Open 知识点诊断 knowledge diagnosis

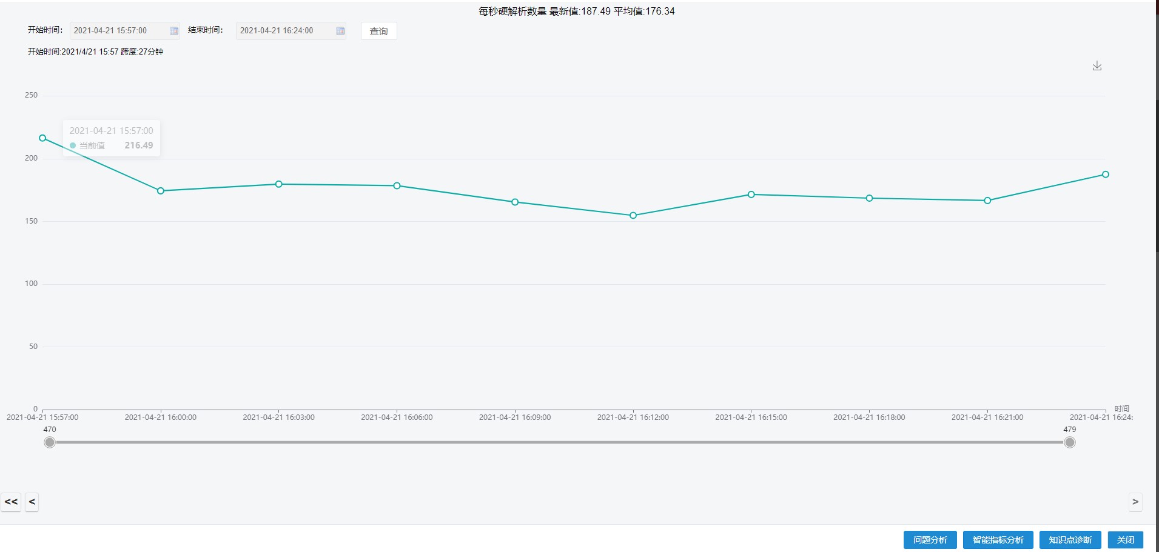(x=1070, y=540)
